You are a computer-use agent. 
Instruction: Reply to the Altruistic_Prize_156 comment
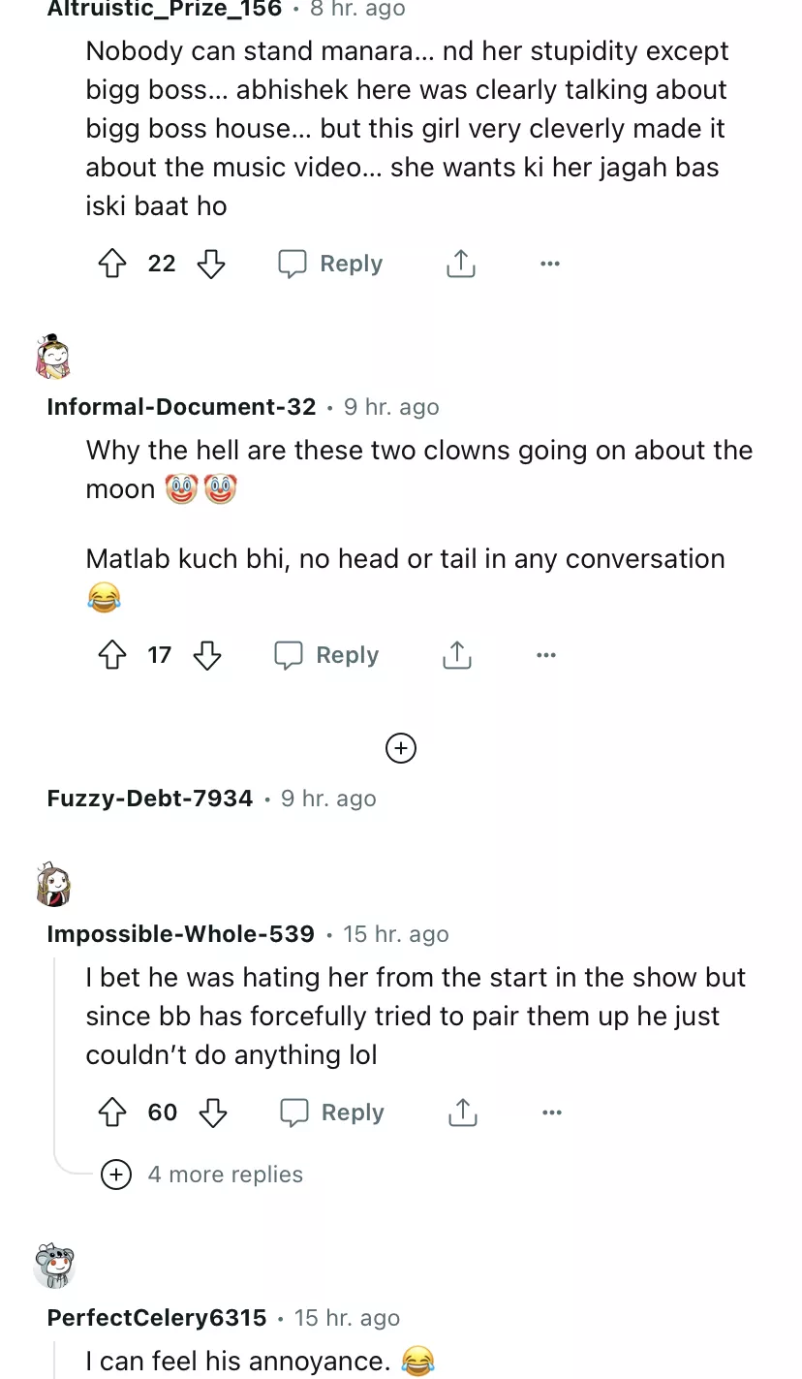tap(331, 264)
